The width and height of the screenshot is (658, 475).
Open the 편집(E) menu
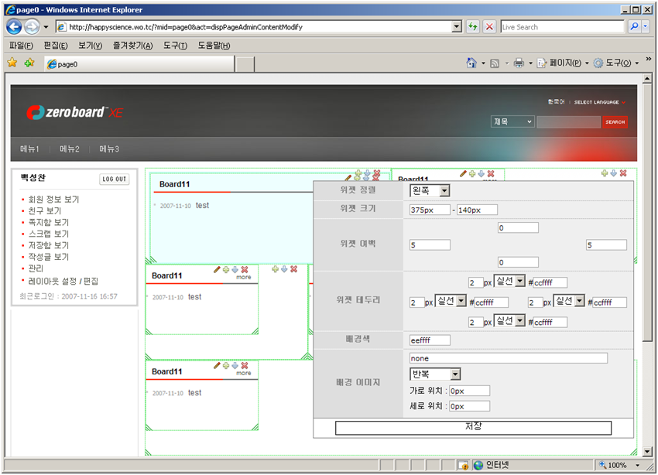(56, 46)
